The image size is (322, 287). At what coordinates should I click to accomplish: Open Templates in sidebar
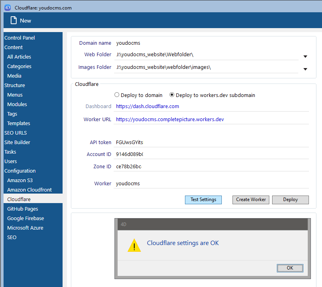click(19, 123)
